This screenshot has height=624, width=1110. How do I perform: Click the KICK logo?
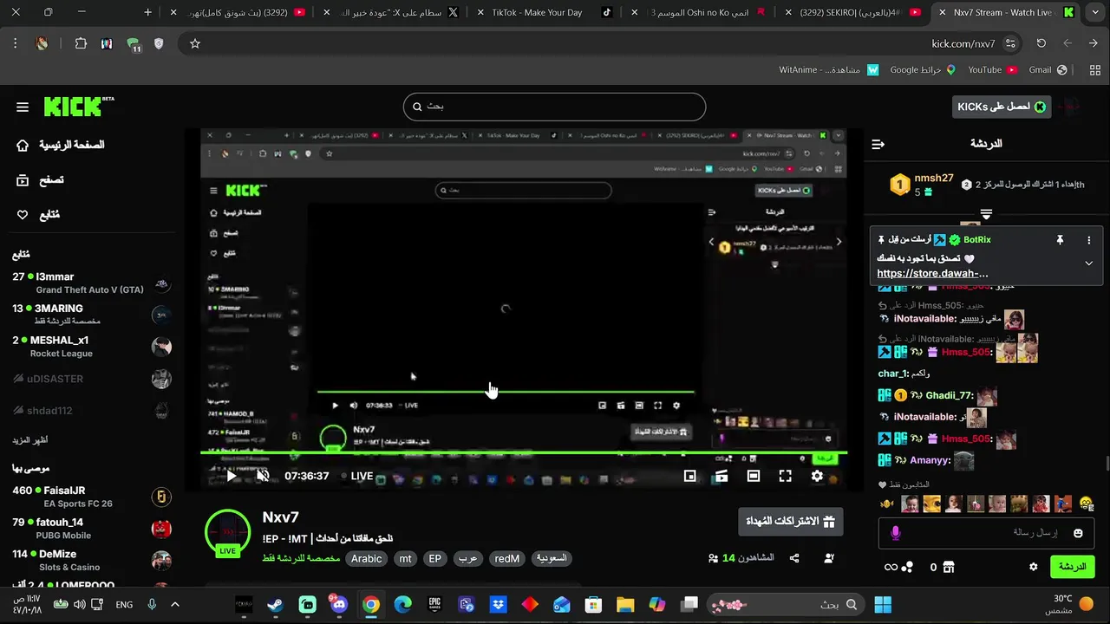[79, 106]
